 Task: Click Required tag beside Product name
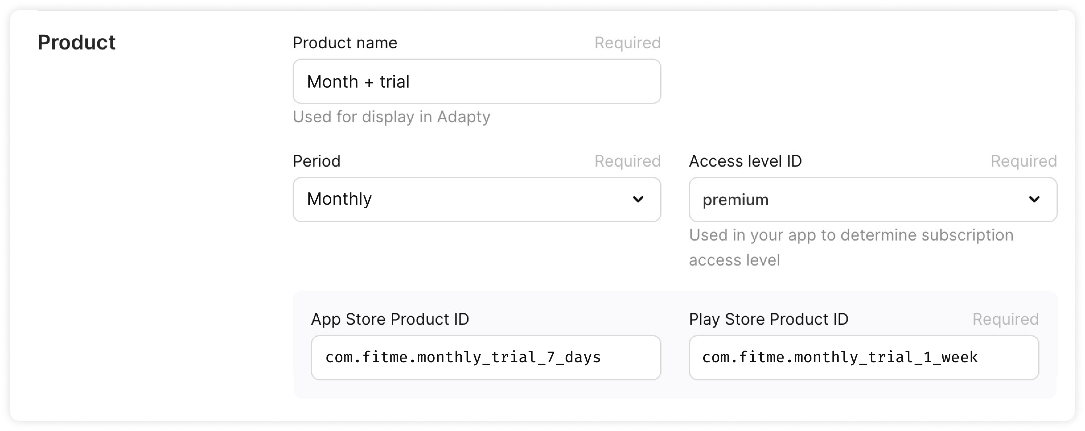pos(627,43)
